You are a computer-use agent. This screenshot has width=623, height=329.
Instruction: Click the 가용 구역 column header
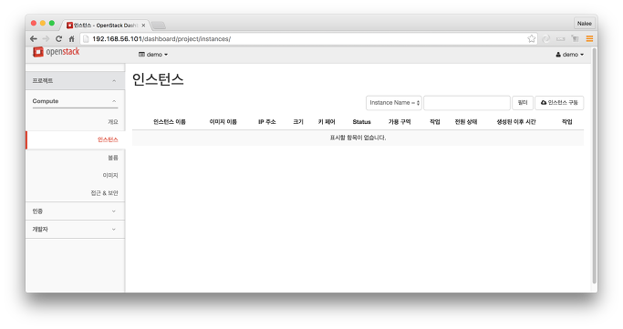[x=400, y=122]
